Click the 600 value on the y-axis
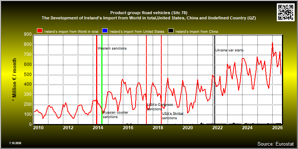The width and height of the screenshot is (298, 149). (28, 65)
